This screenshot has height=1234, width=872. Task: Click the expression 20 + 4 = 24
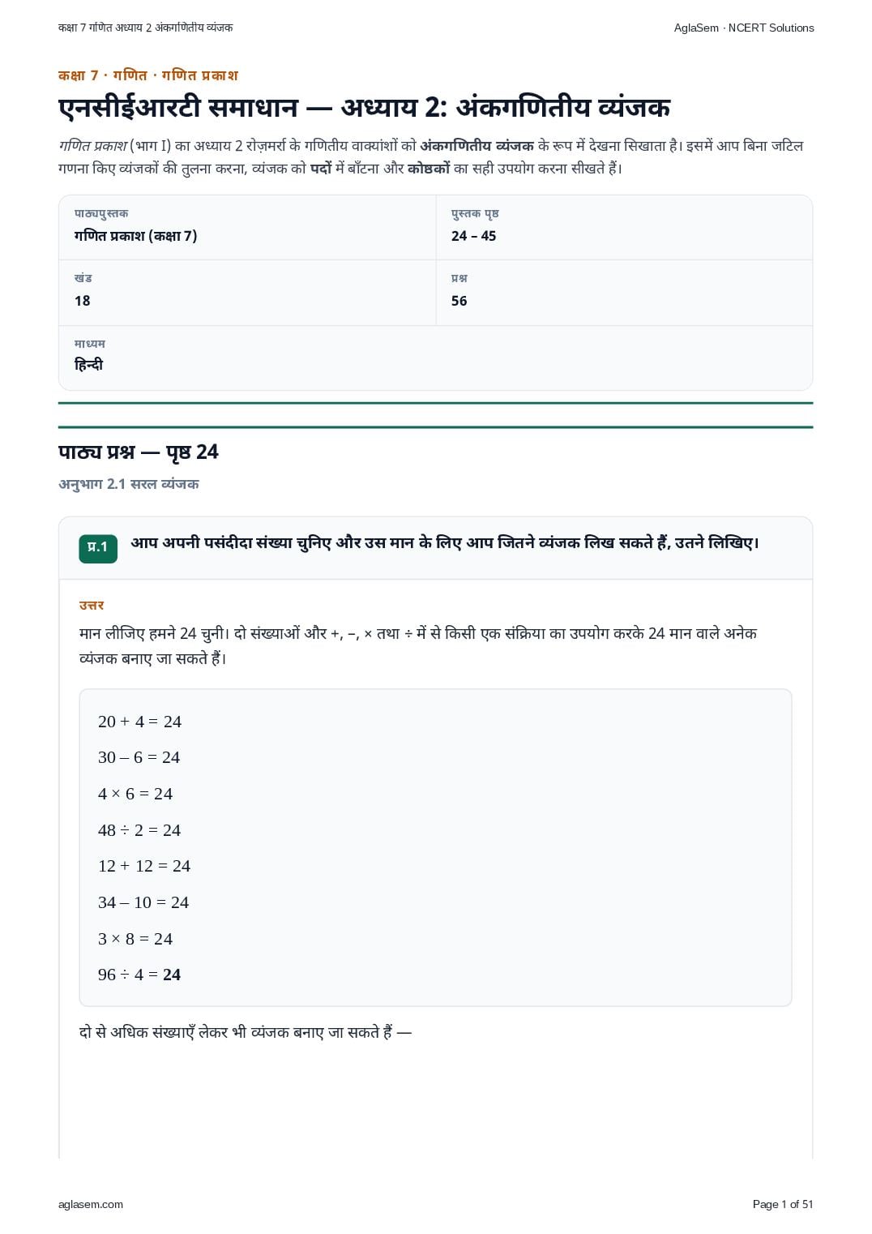140,722
